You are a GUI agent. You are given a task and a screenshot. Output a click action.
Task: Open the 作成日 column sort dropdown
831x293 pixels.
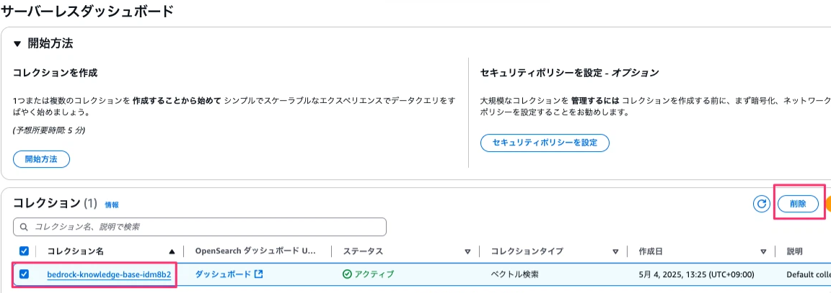(763, 252)
